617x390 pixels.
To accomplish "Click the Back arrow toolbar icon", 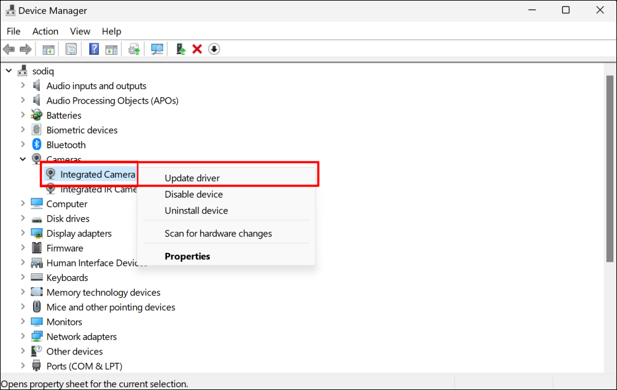I will 8,49.
